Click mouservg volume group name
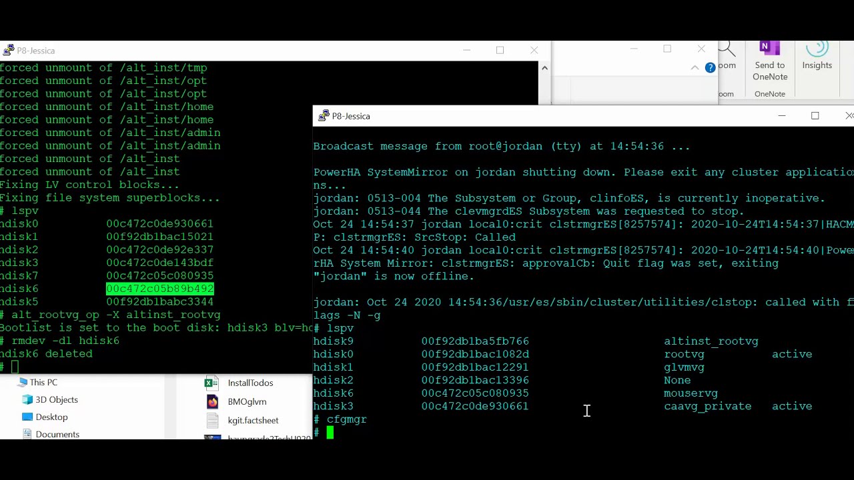Image resolution: width=854 pixels, height=480 pixels. pos(691,393)
